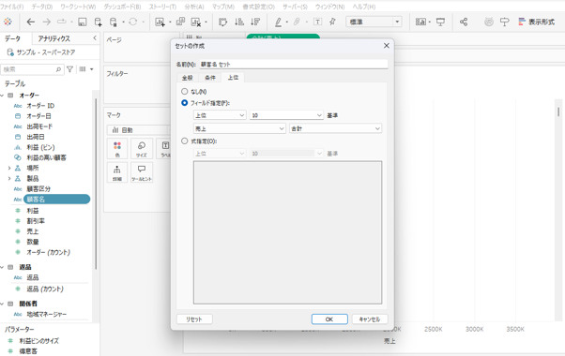This screenshot has width=565, height=356.
Task: Select the なし(N) radio option
Action: [x=185, y=91]
